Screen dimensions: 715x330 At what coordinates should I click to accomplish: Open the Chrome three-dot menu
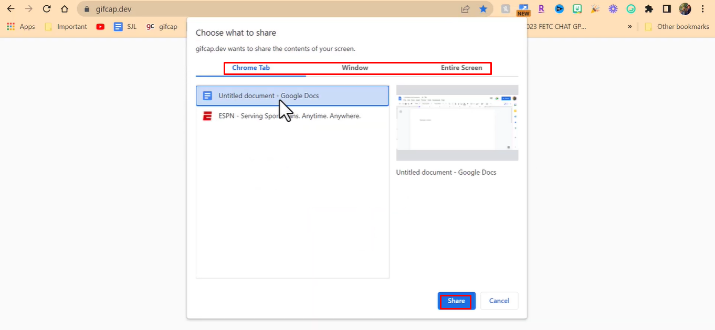(702, 9)
